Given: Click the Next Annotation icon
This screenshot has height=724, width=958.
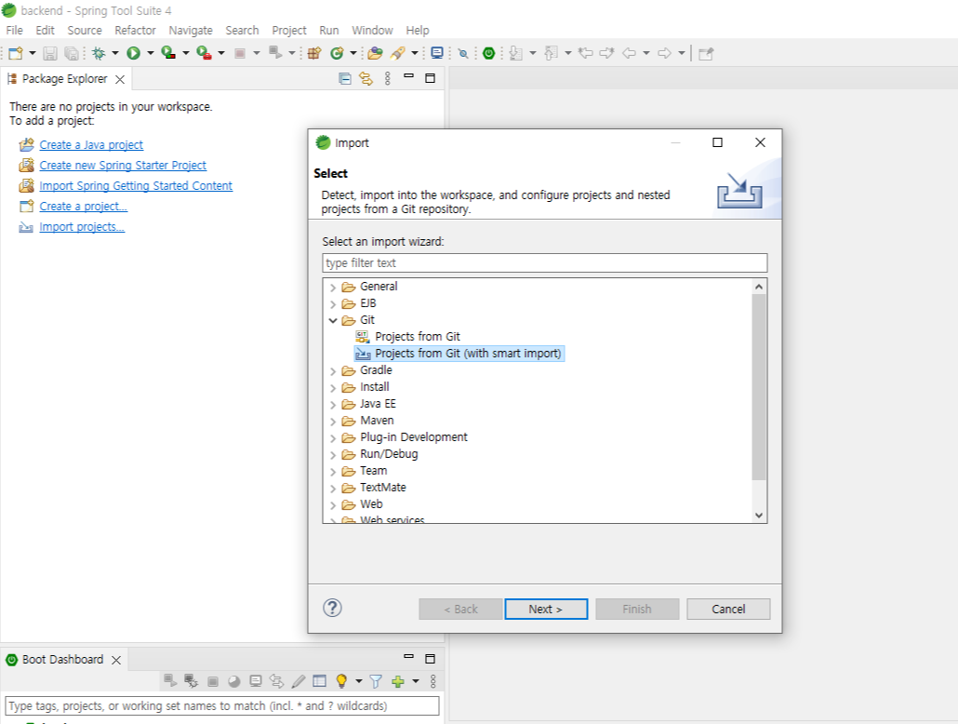Looking at the screenshot, I should click(x=515, y=53).
